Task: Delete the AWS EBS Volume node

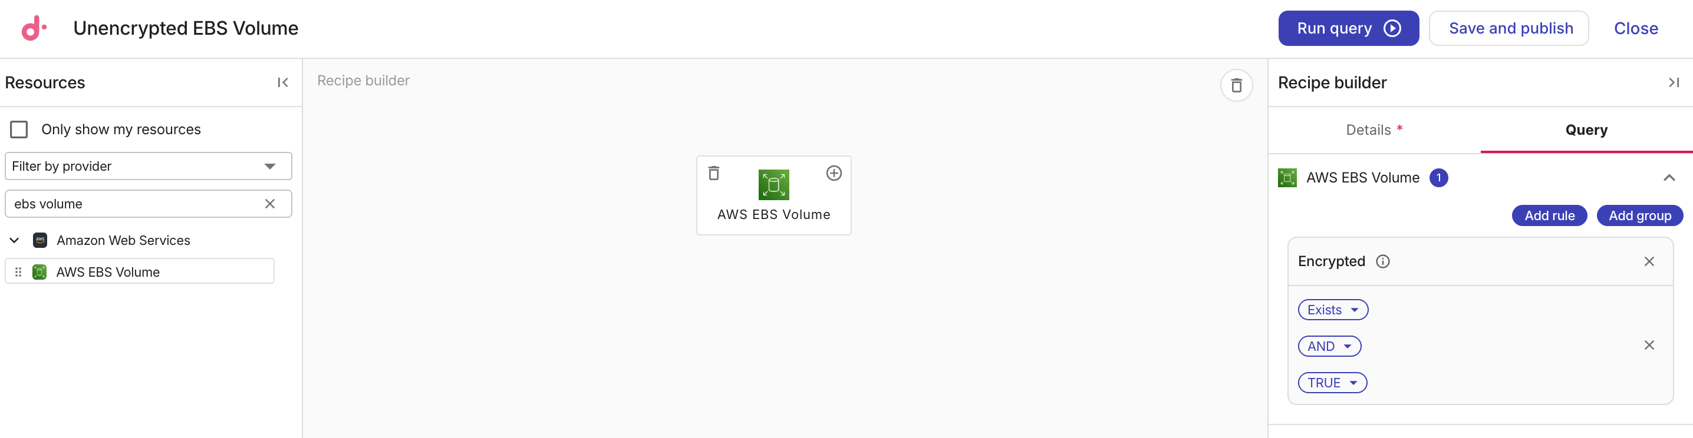Action: [714, 173]
